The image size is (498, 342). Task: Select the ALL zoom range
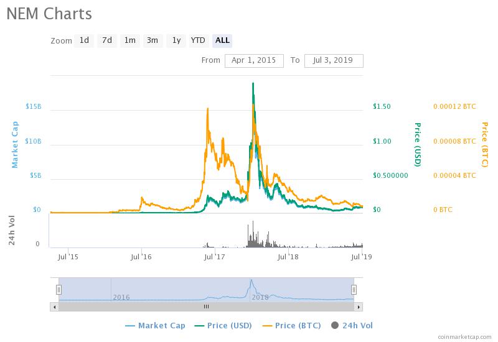pyautogui.click(x=222, y=40)
